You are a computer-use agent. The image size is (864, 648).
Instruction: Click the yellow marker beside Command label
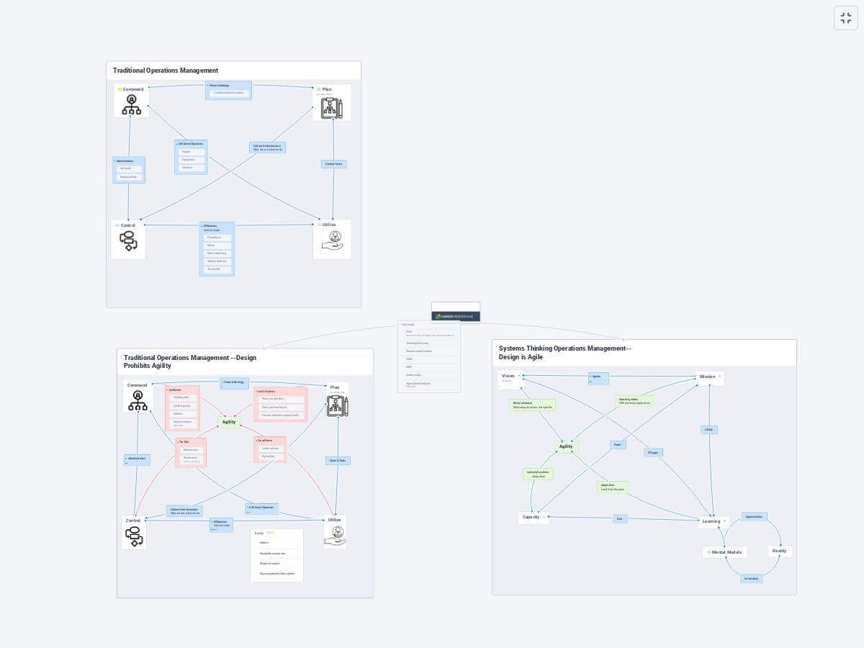click(x=120, y=89)
